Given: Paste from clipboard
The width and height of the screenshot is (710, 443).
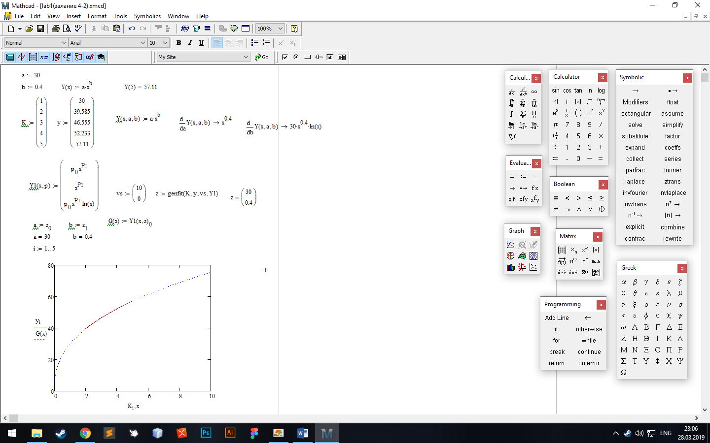Looking at the screenshot, I should click(116, 29).
